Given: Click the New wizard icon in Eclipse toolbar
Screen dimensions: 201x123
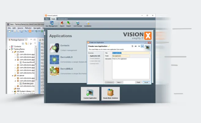Looking at the screenshot, I should pyautogui.click(x=9, y=31).
